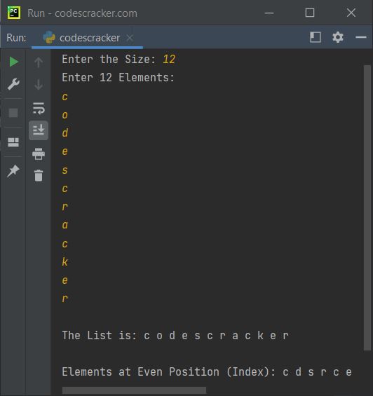Close the codescracker run tab

[130, 38]
